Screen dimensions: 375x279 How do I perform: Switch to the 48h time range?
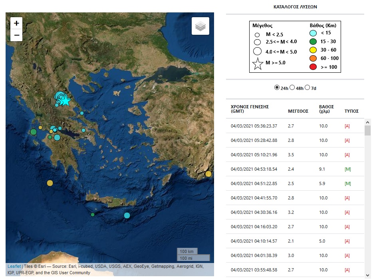[x=292, y=88]
